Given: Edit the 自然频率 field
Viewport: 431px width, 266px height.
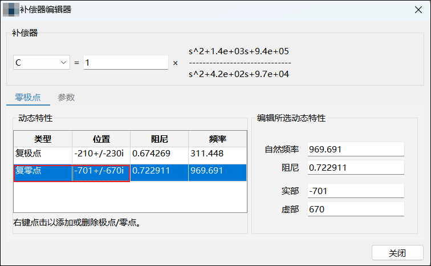Looking at the screenshot, I should [355, 150].
